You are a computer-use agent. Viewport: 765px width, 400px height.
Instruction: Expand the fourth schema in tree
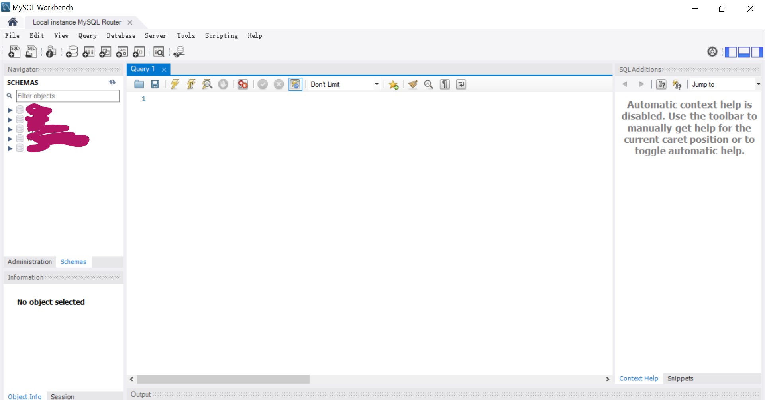(x=10, y=139)
